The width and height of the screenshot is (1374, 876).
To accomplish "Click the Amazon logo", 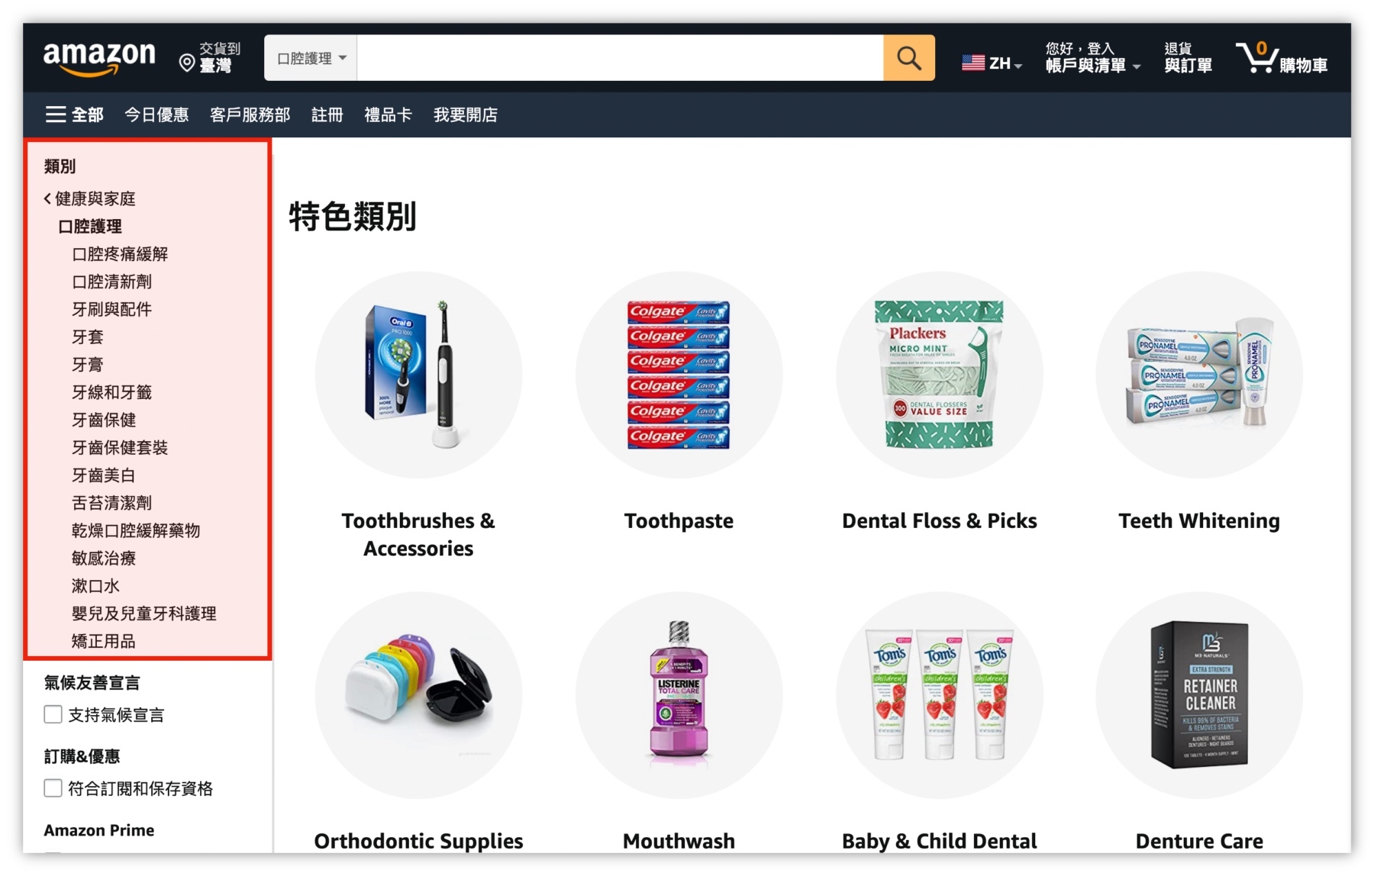I will [99, 59].
